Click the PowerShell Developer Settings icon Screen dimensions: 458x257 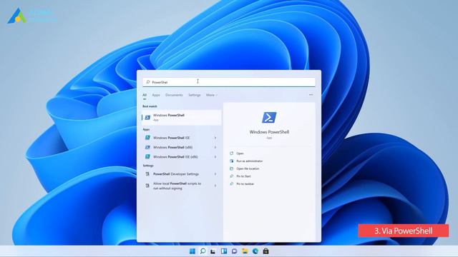(x=147, y=174)
